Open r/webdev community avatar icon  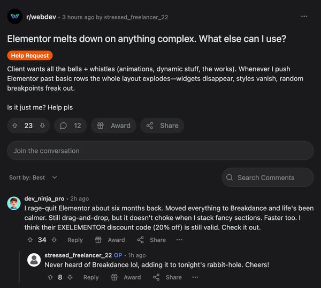click(x=15, y=17)
